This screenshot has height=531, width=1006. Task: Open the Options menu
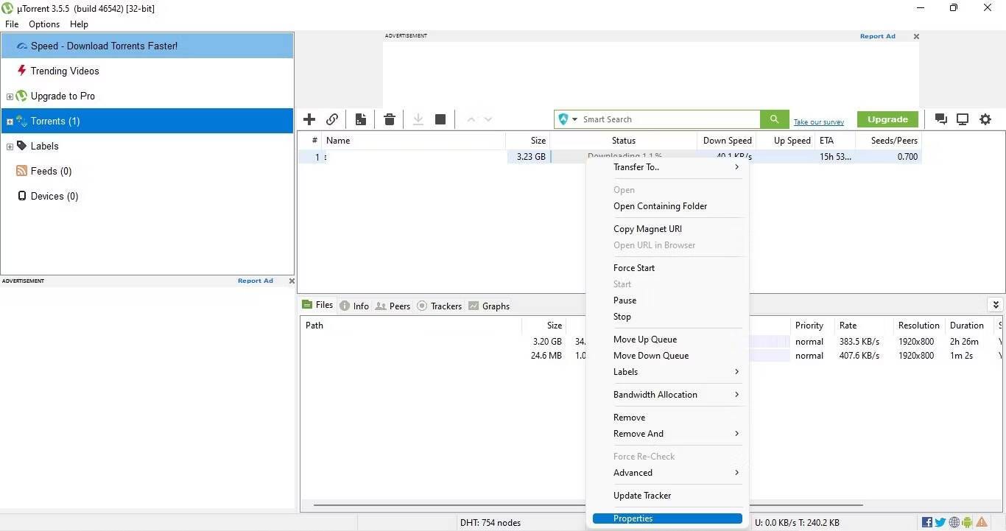(44, 24)
